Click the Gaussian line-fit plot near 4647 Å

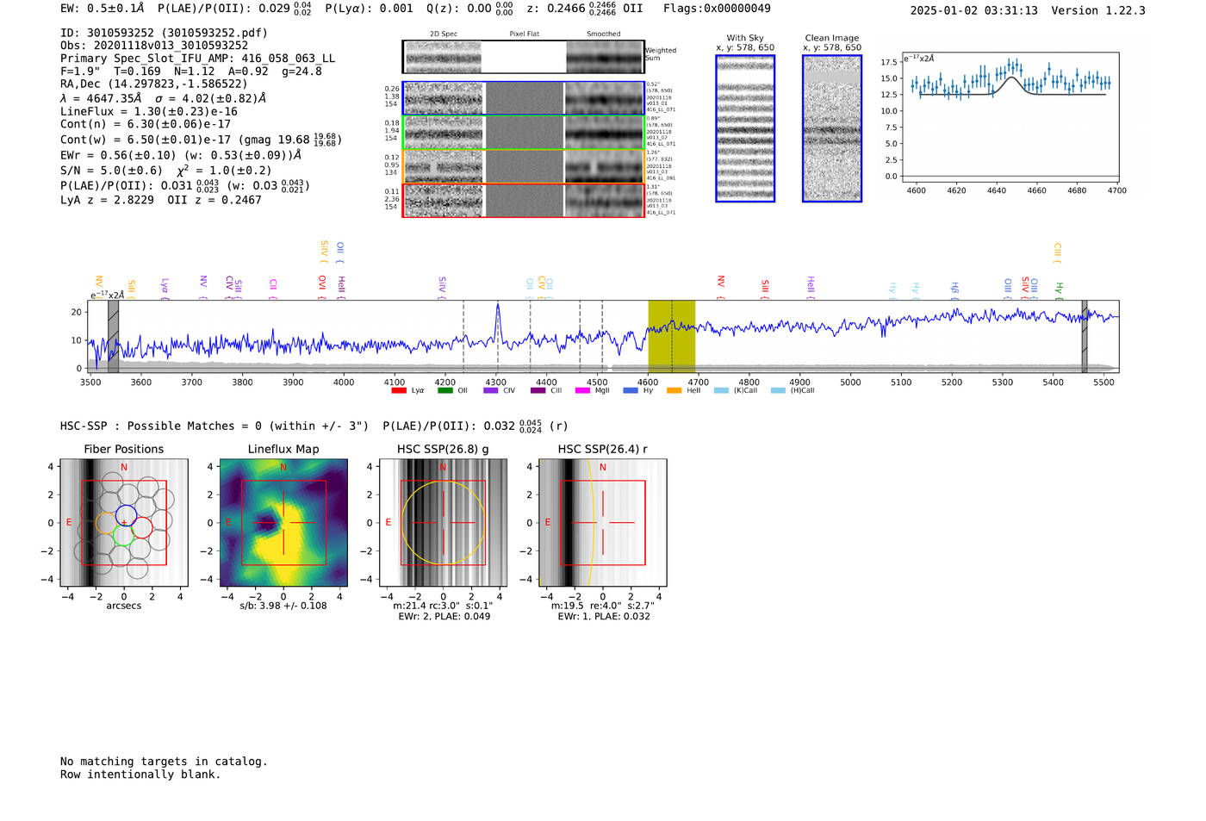[1010, 117]
